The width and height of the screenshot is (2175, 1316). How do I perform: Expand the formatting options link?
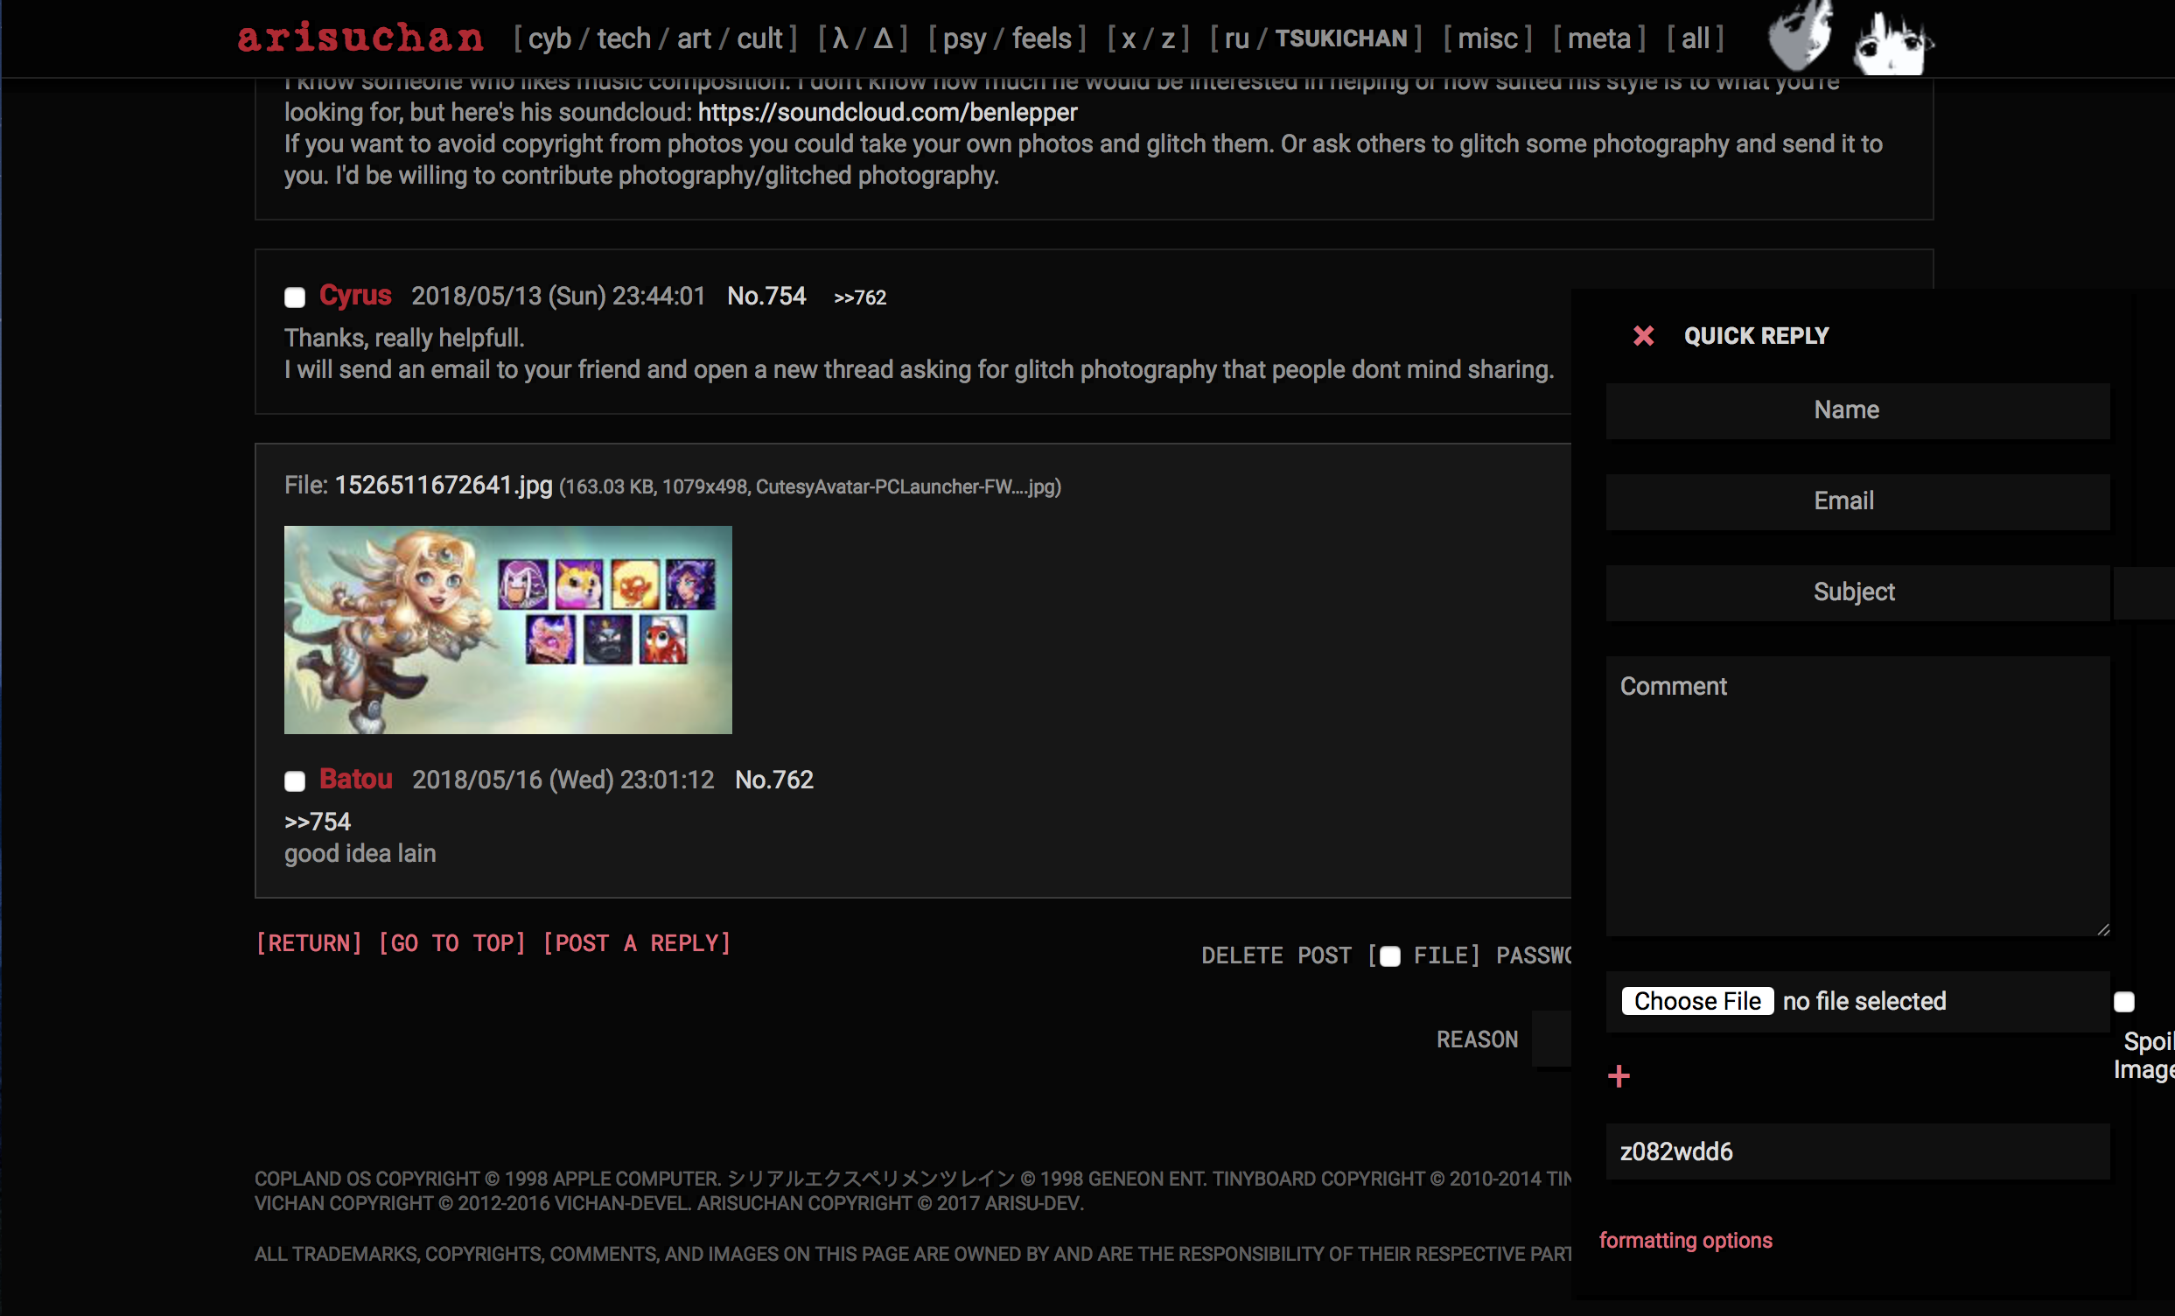click(x=1684, y=1240)
